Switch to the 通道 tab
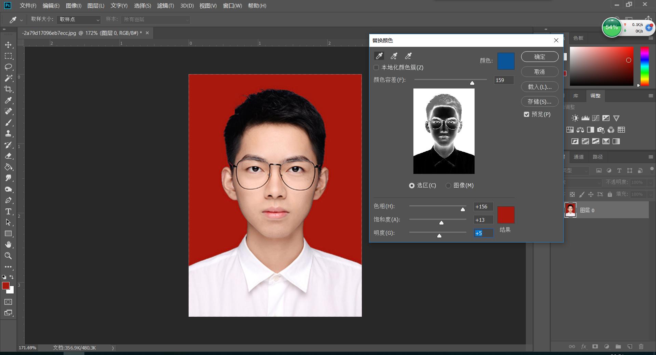Screen dimensions: 656x355 coord(579,156)
